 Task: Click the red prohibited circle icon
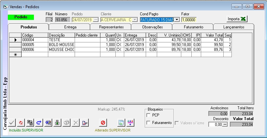103,123
